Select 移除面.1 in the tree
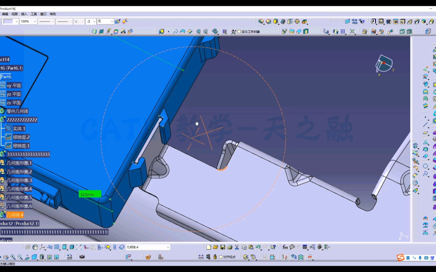436x272 pixels. [21, 146]
